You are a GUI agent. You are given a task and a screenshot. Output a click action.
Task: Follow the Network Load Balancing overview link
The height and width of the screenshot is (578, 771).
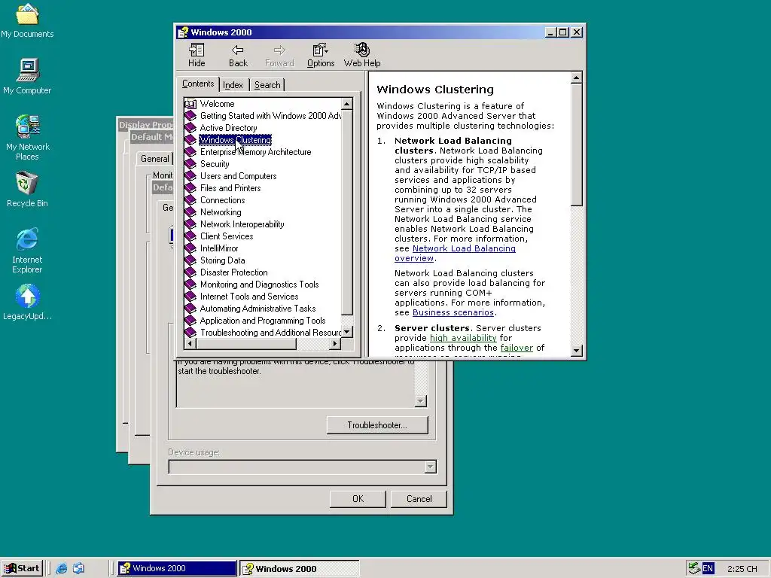(464, 248)
